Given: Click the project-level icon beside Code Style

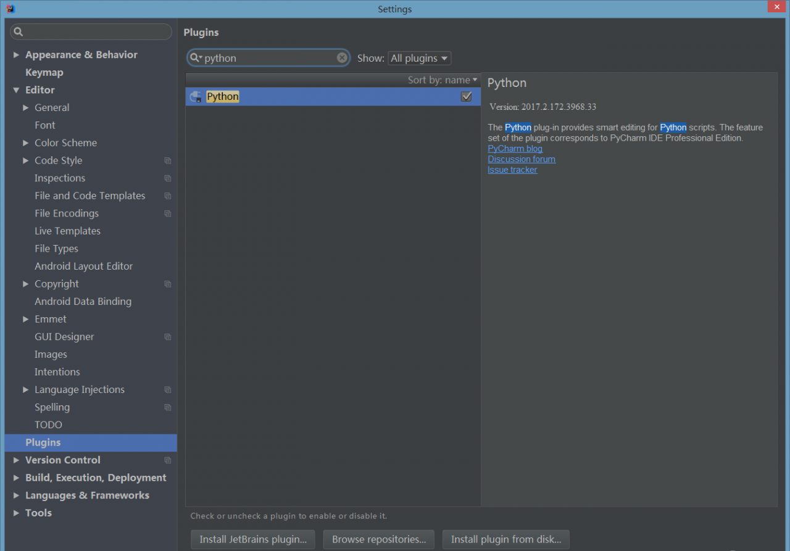Looking at the screenshot, I should [167, 160].
